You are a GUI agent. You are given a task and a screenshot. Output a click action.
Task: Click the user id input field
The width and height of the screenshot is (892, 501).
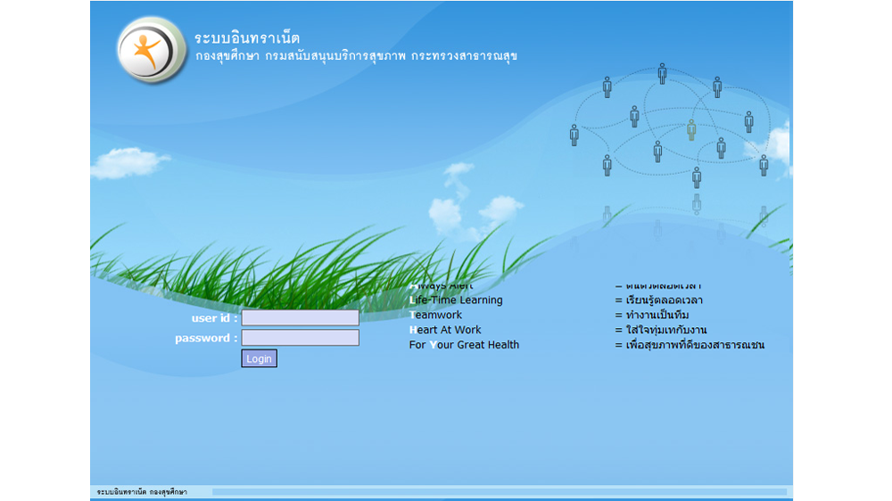(300, 317)
